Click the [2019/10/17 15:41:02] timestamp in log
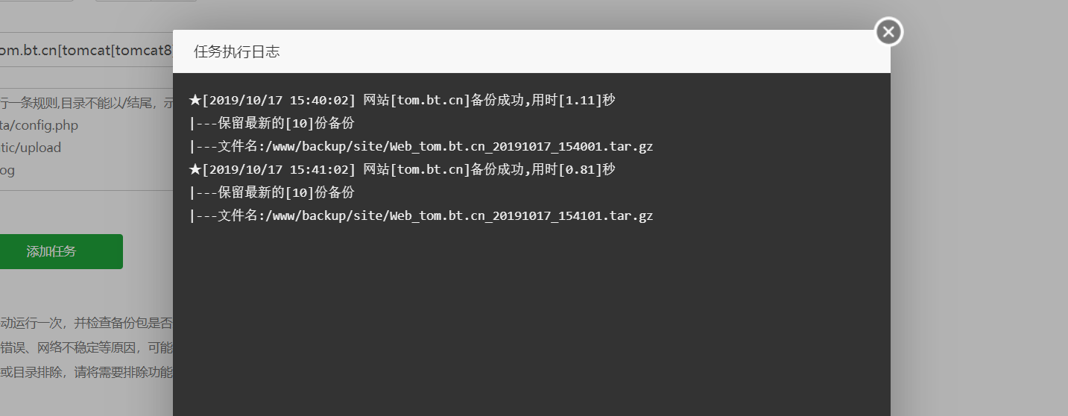This screenshot has width=1068, height=416. pos(279,170)
